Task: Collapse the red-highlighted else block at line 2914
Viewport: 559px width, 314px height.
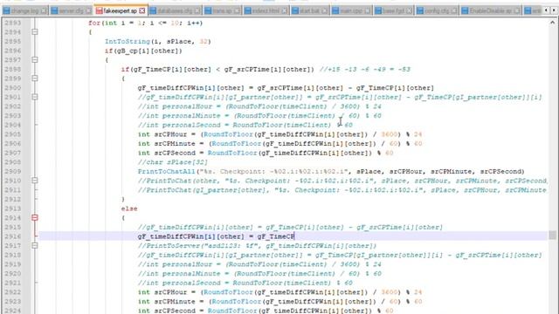Action: (35, 217)
